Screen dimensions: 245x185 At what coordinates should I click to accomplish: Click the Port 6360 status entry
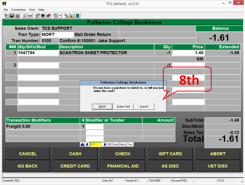pos(155,181)
